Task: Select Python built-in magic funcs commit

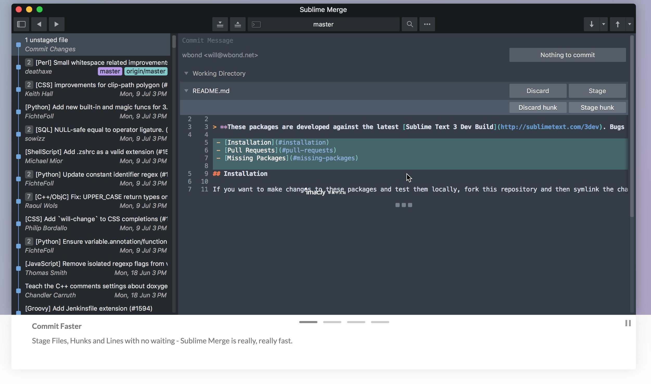Action: tap(91, 112)
